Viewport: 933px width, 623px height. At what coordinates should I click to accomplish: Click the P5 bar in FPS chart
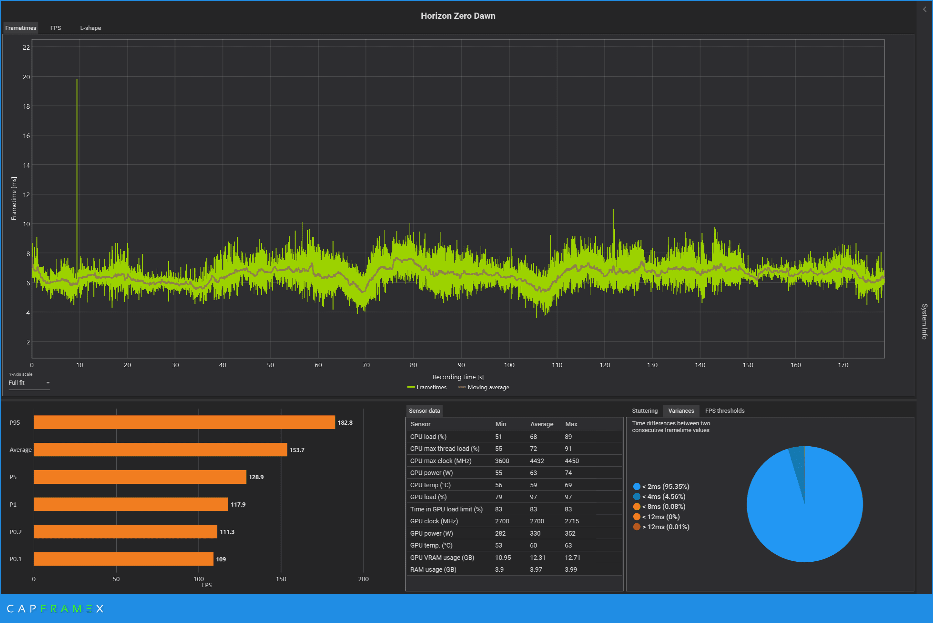pyautogui.click(x=140, y=477)
